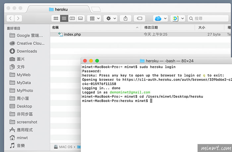This screenshot has height=152, width=232.
Task: Open the item arrangement dropdown
Action: pyautogui.click(x=94, y=18)
